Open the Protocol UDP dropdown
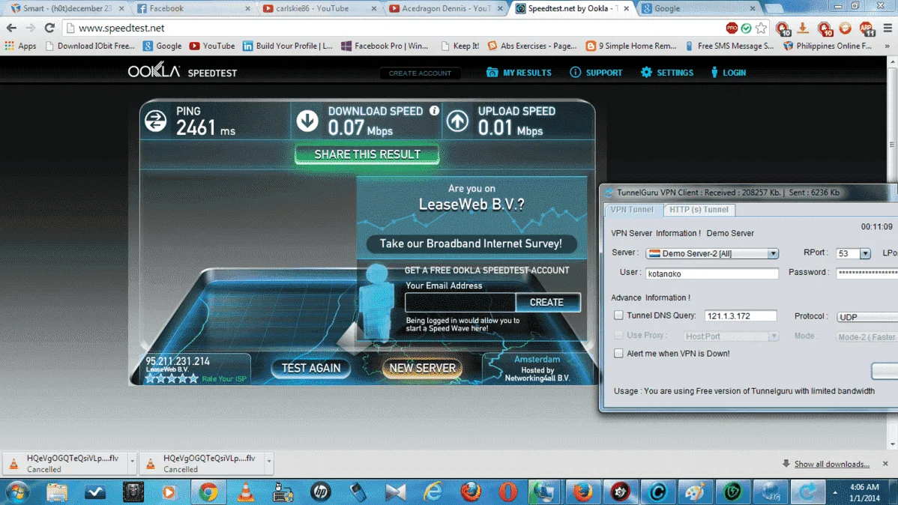 (867, 317)
